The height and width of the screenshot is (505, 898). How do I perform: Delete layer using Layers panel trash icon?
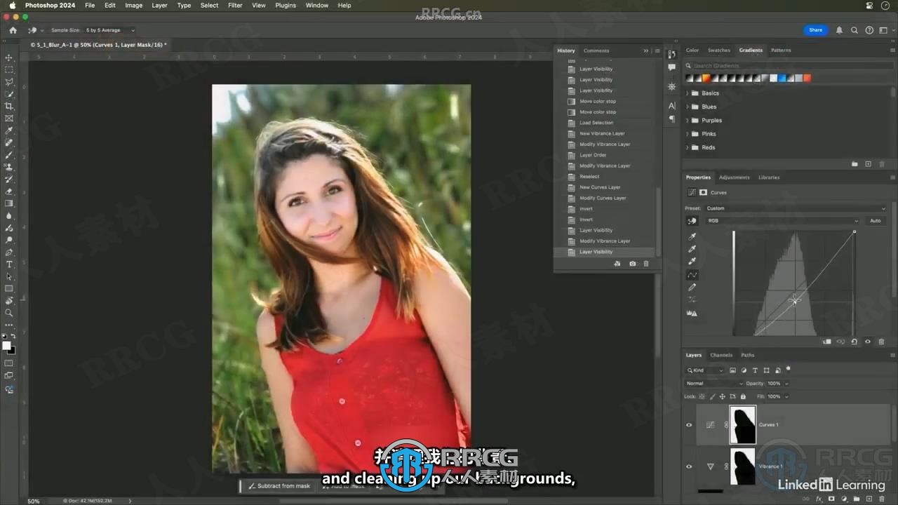tap(881, 499)
